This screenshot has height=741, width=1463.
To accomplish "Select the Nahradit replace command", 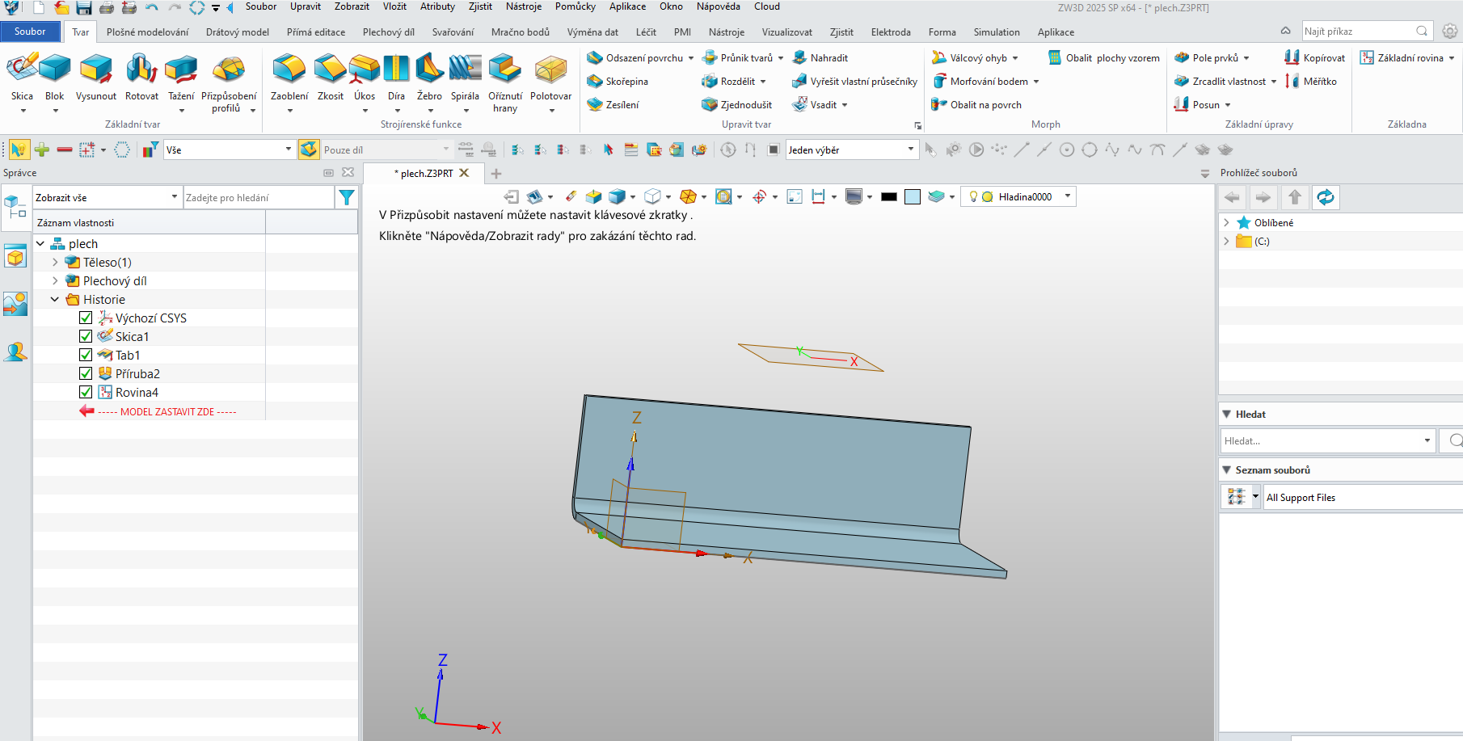I will (x=820, y=58).
